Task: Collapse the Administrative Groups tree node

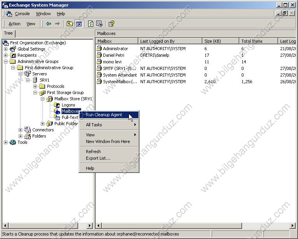Action: pyautogui.click(x=5, y=61)
